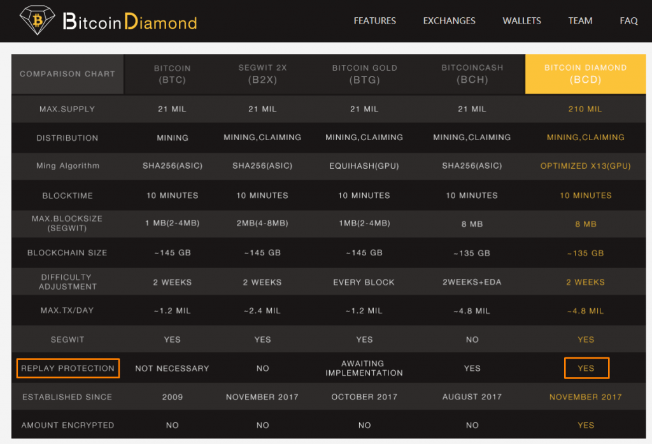
Task: Click the Bitcoin Diamond logo icon
Action: pyautogui.click(x=38, y=21)
